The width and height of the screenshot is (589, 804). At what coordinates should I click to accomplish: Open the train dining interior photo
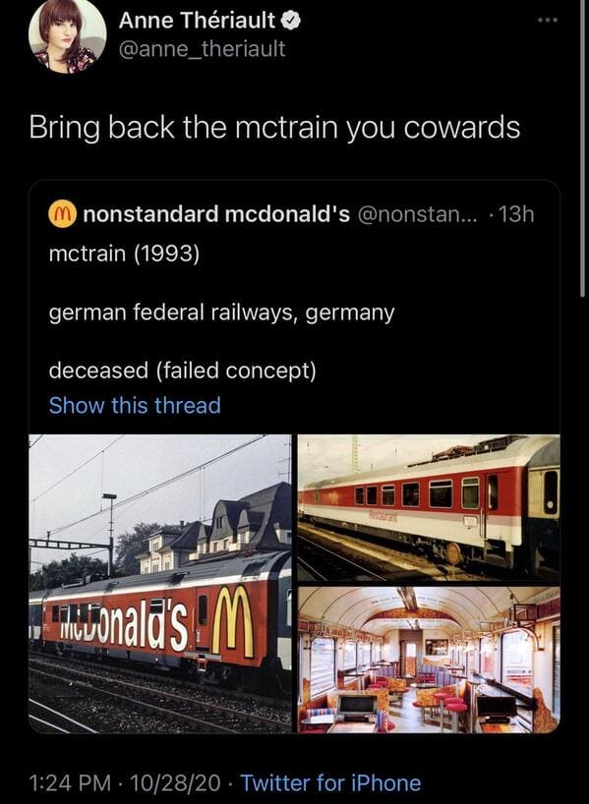point(429,660)
